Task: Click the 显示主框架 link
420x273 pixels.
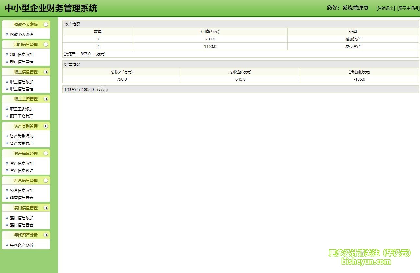Action: point(408,8)
